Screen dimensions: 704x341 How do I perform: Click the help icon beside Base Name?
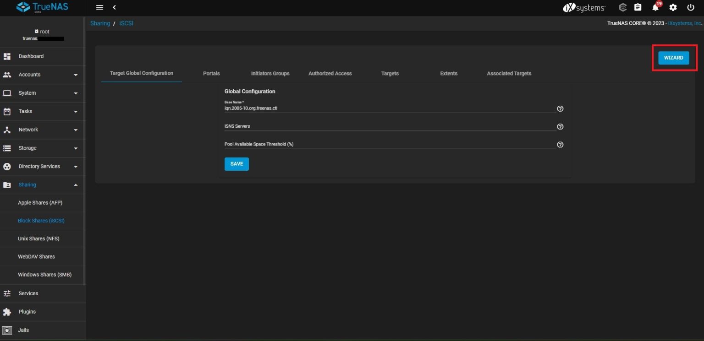point(560,108)
